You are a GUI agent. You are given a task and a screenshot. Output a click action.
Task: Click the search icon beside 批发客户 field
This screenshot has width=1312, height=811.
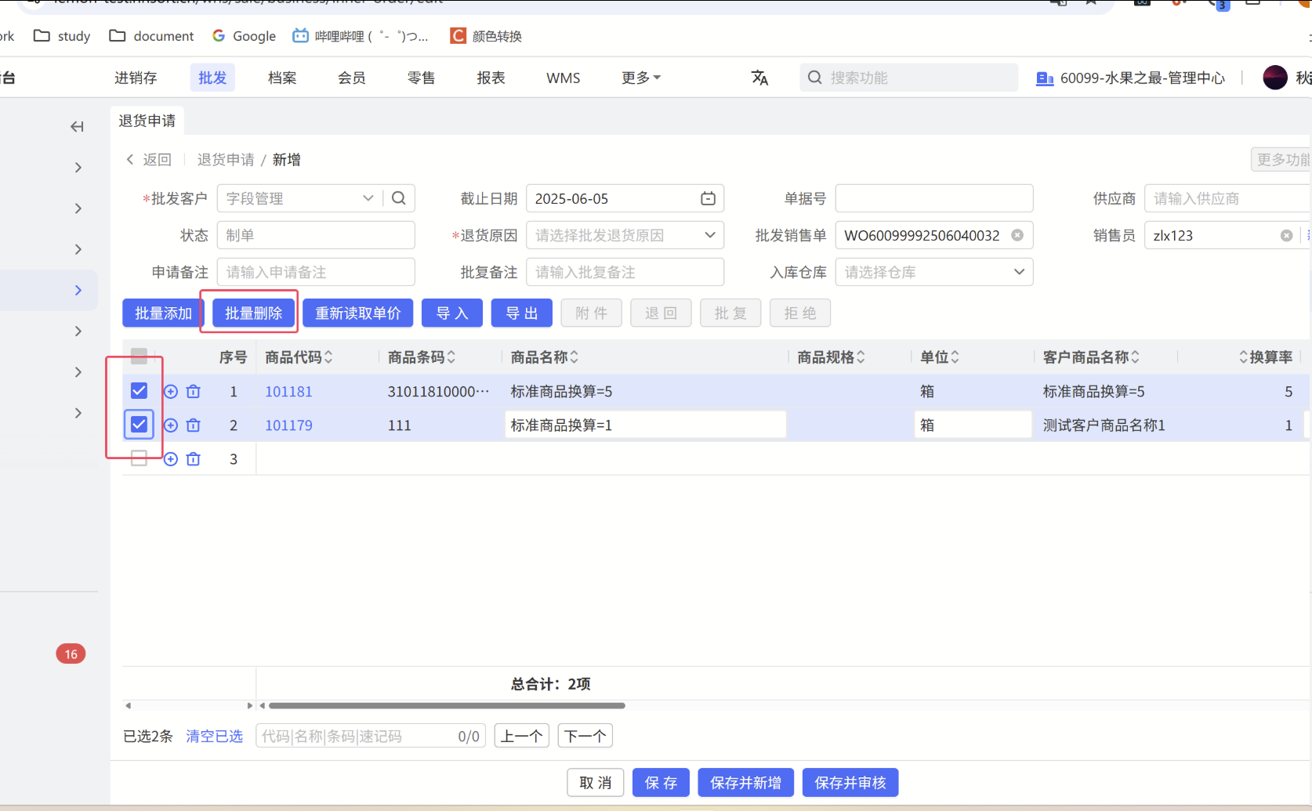[x=399, y=198]
